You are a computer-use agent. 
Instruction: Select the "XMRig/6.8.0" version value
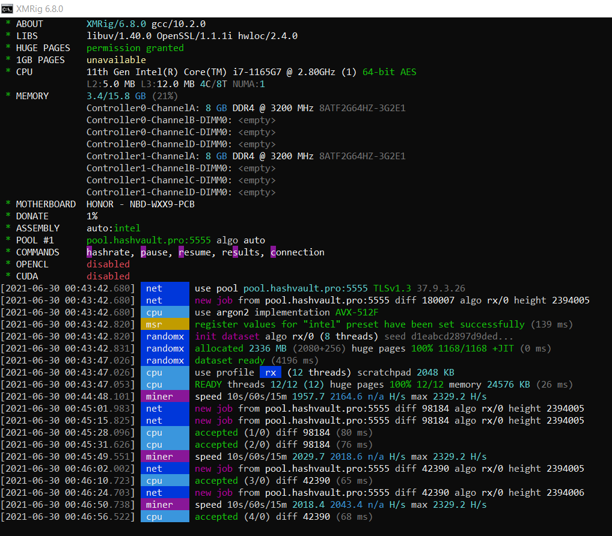pos(116,24)
